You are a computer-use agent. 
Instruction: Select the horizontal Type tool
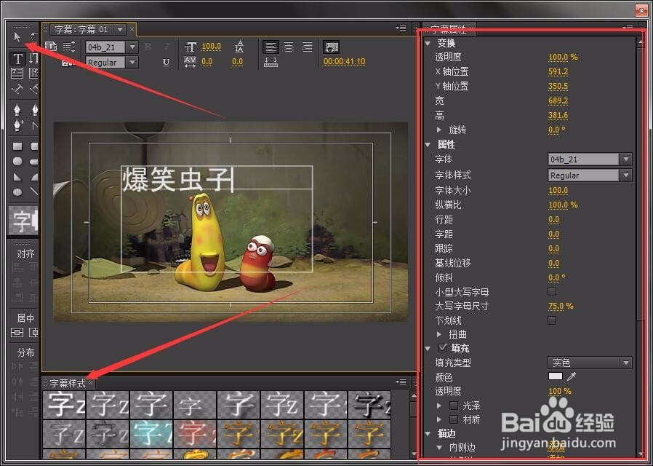(17, 58)
